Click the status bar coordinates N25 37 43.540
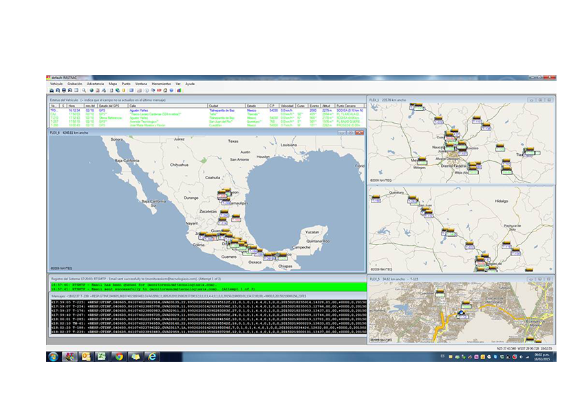Viewport: 580px width, 412px height. [506, 349]
